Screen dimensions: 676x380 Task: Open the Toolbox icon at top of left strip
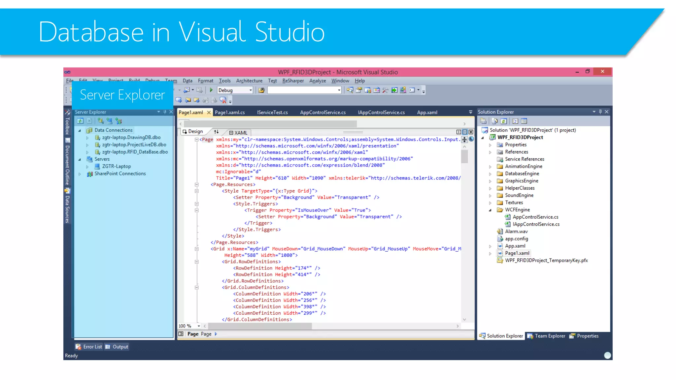click(x=67, y=112)
